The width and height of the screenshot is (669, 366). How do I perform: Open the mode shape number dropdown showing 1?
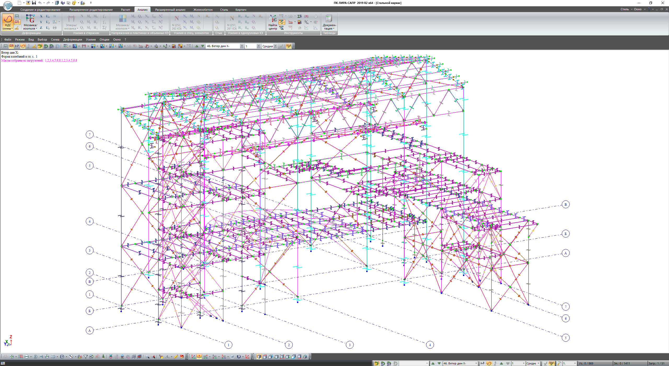click(258, 46)
